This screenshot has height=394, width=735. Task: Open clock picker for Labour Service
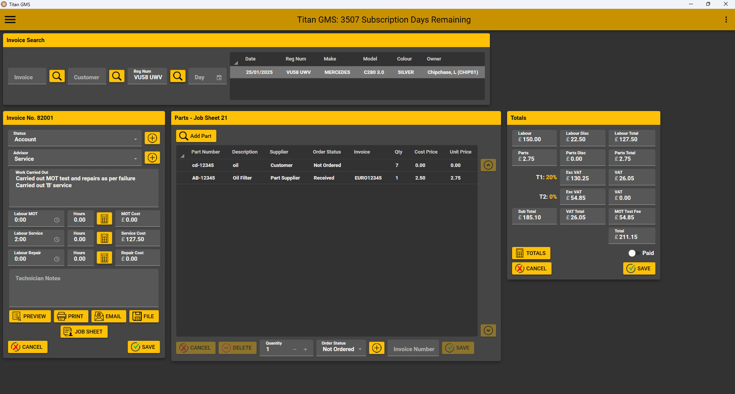coord(57,240)
